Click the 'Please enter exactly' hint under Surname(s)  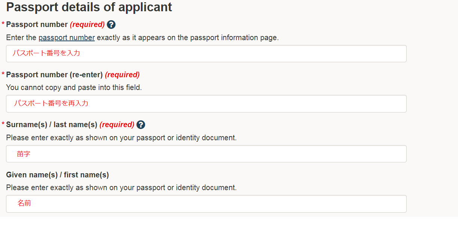tap(121, 138)
